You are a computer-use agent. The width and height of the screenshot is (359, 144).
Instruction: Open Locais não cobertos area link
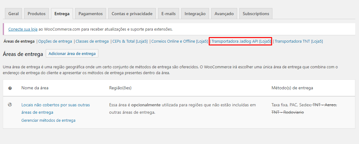(x=55, y=105)
